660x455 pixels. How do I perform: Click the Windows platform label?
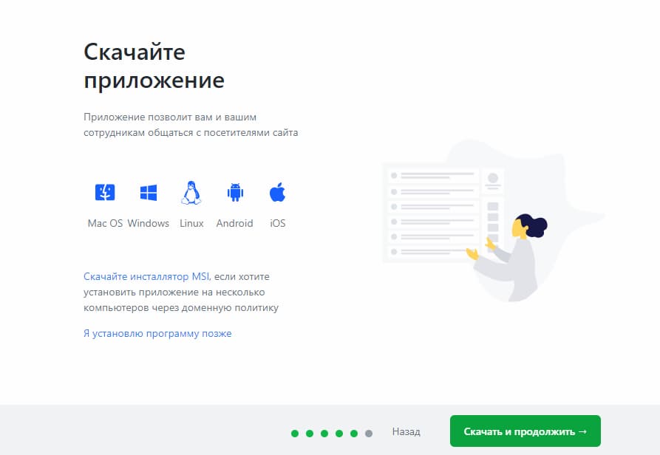tap(148, 223)
